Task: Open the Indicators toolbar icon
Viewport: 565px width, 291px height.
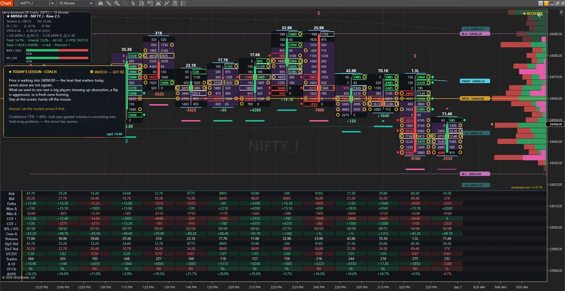Action: tap(166, 3)
